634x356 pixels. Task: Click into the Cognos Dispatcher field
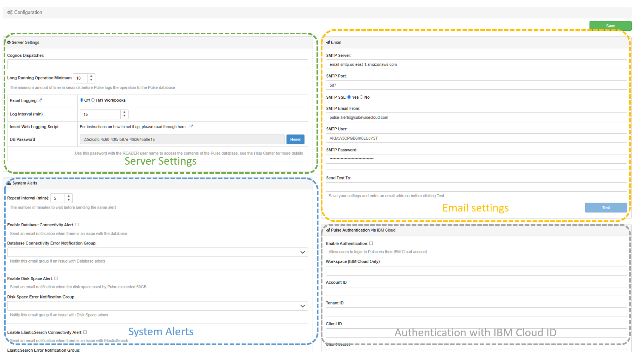click(x=158, y=64)
